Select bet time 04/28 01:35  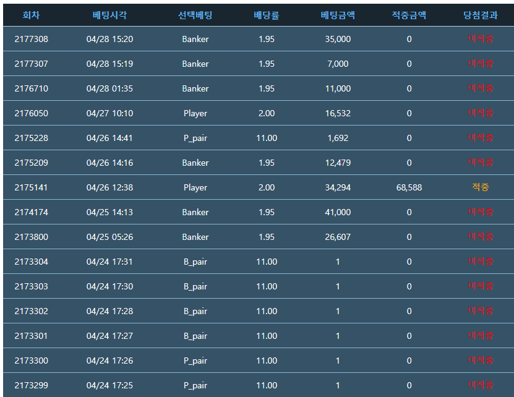(x=109, y=88)
